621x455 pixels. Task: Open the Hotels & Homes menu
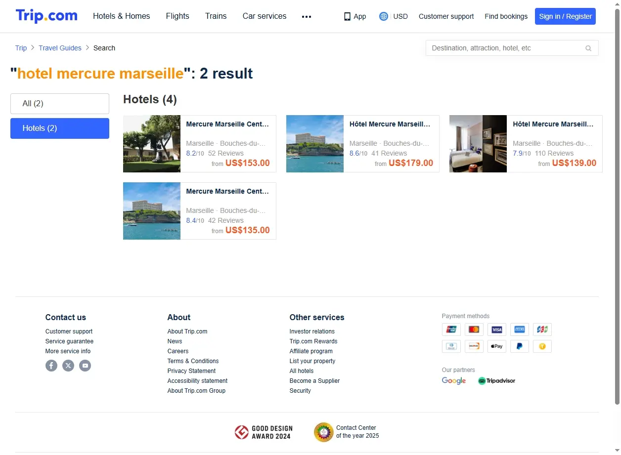coord(121,16)
